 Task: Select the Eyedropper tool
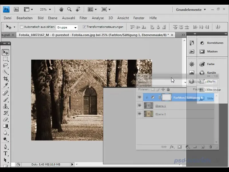[5, 85]
